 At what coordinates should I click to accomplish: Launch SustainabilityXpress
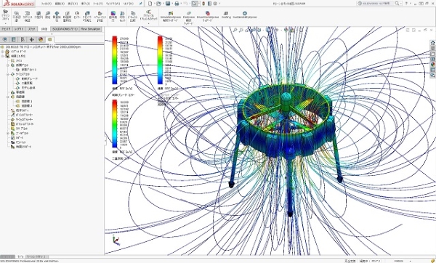pyautogui.click(x=245, y=15)
